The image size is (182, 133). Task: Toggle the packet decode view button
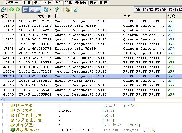32,9
